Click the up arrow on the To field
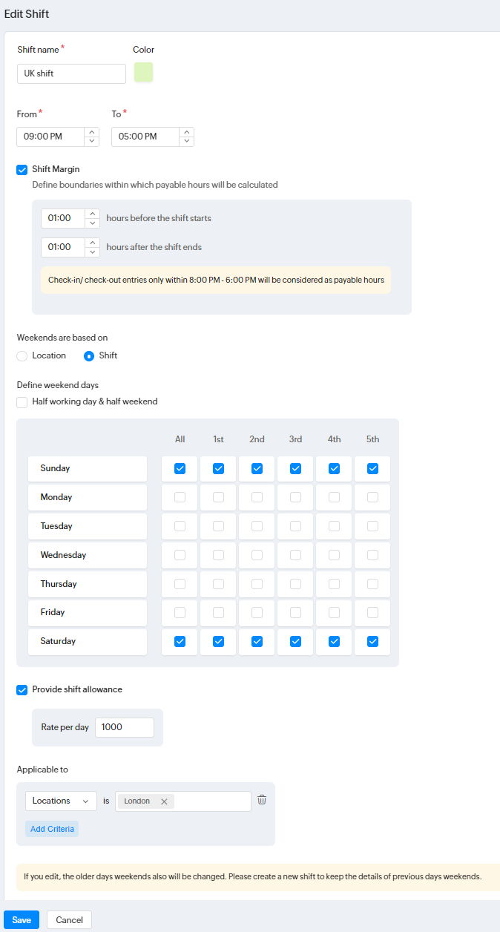The image size is (500, 932). tap(187, 132)
